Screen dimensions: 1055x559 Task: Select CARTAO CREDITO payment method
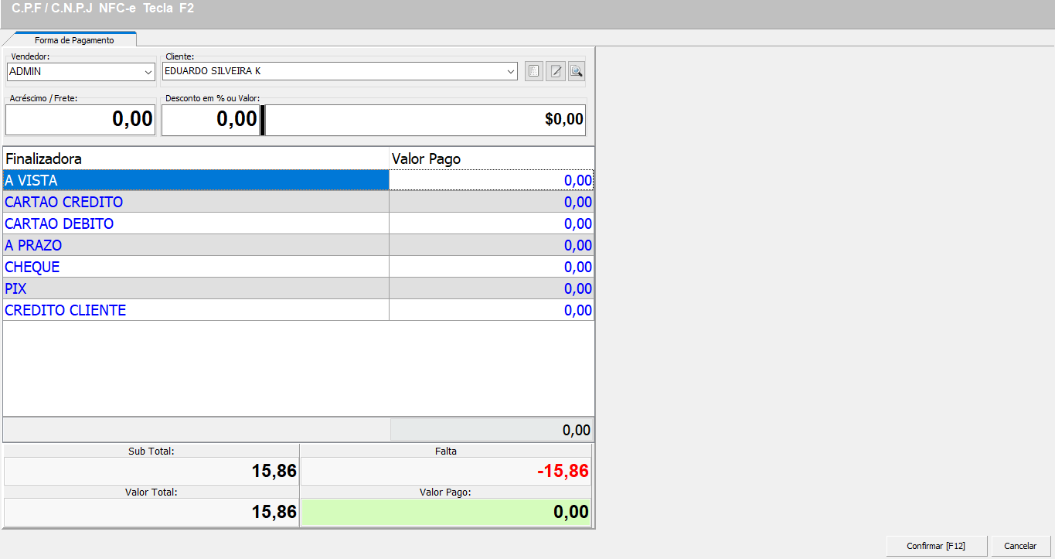coord(196,202)
